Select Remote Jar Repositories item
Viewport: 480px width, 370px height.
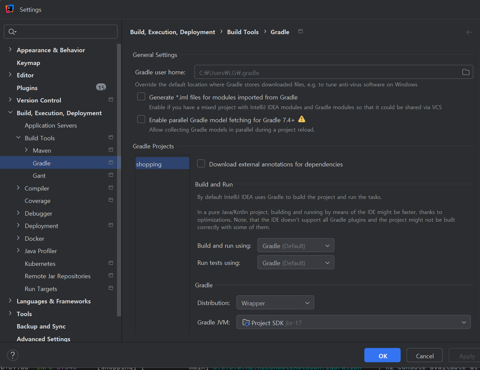(x=58, y=276)
